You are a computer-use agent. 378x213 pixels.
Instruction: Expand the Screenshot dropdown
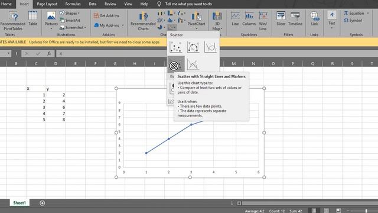click(x=85, y=28)
